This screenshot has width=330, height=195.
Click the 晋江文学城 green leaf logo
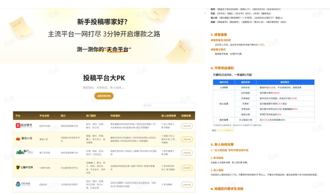coord(20,152)
